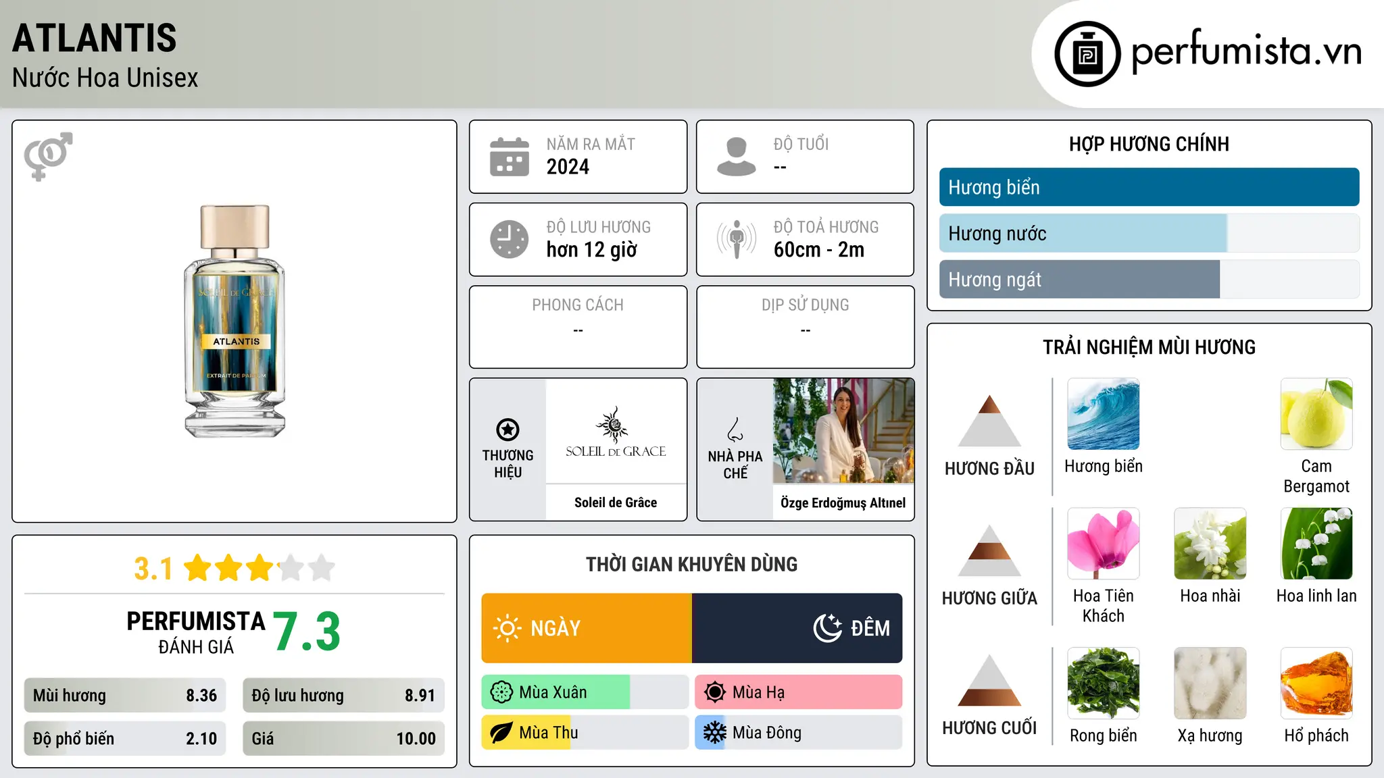Click the 60cm - 2m sillage value
Viewport: 1384px width, 778px height.
pyautogui.click(x=819, y=250)
